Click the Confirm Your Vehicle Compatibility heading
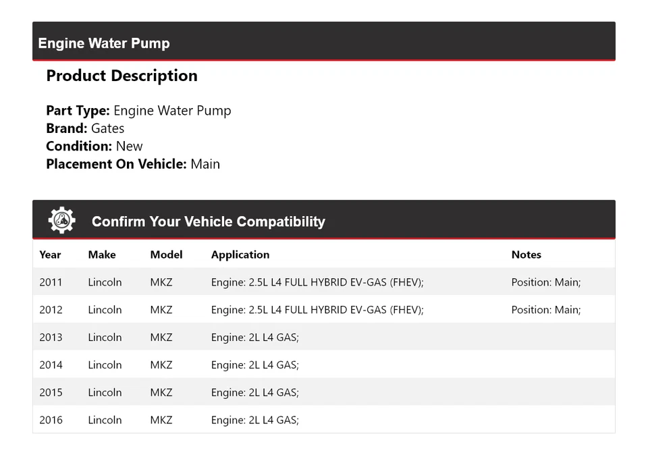 [208, 221]
